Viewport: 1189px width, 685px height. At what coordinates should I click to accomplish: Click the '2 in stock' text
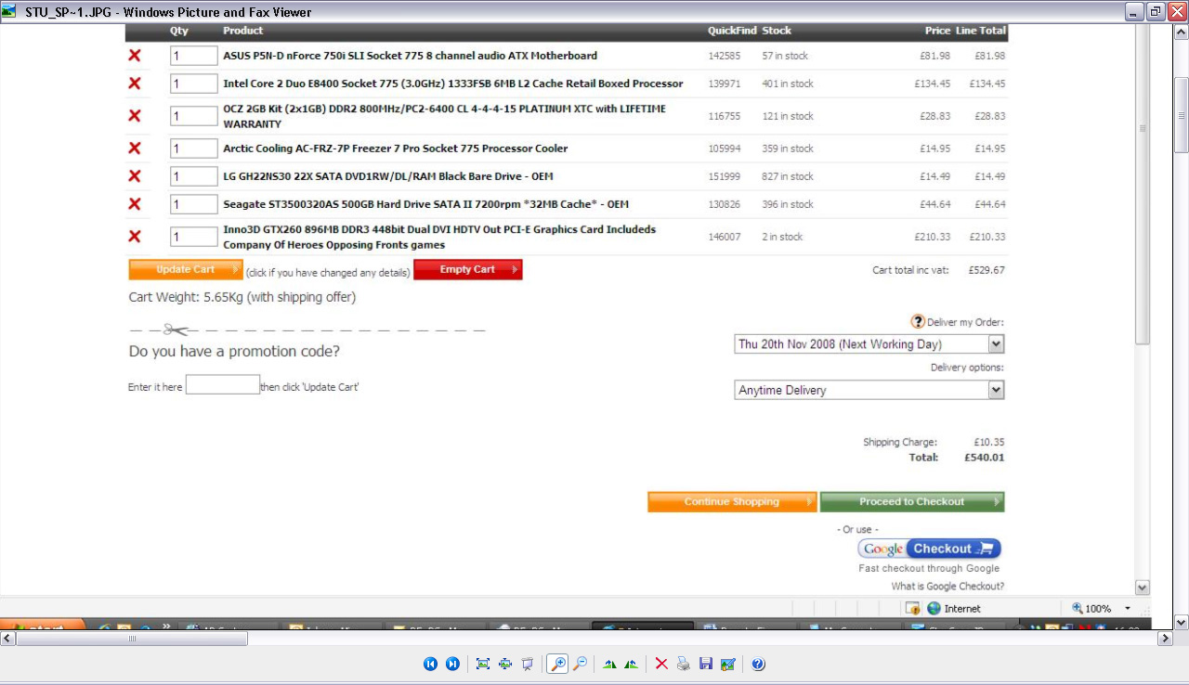tap(782, 237)
